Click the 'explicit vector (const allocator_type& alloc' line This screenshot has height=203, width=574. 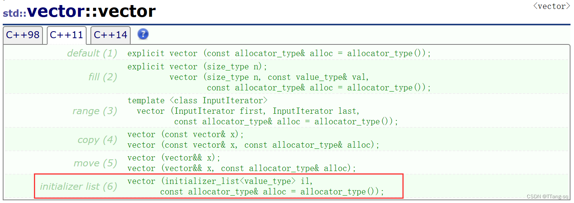click(x=279, y=53)
